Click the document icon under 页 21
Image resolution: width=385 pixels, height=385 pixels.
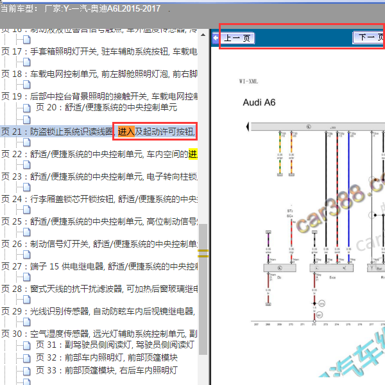click(27, 142)
